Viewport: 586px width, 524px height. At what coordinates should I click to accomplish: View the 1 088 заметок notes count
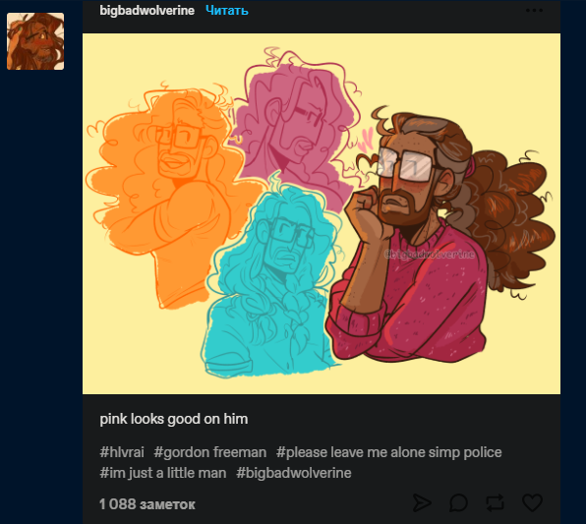coord(147,504)
